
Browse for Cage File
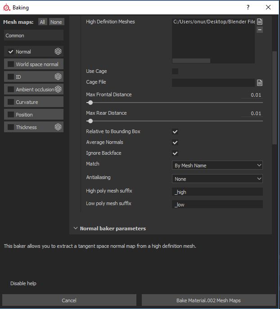tap(260, 83)
